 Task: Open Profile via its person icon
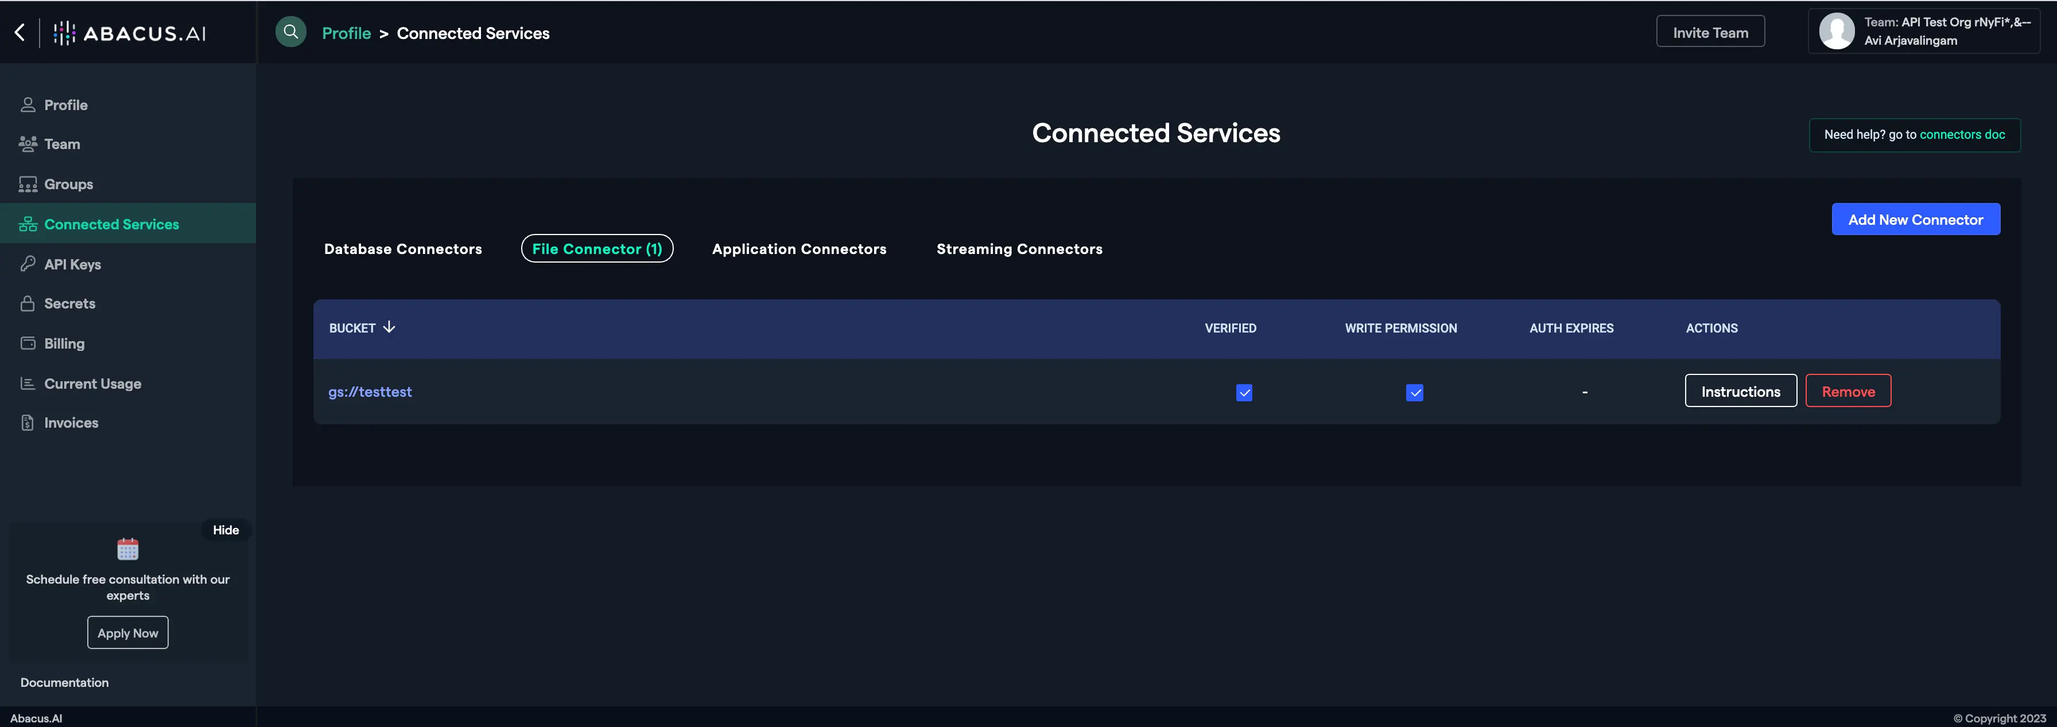pyautogui.click(x=28, y=104)
